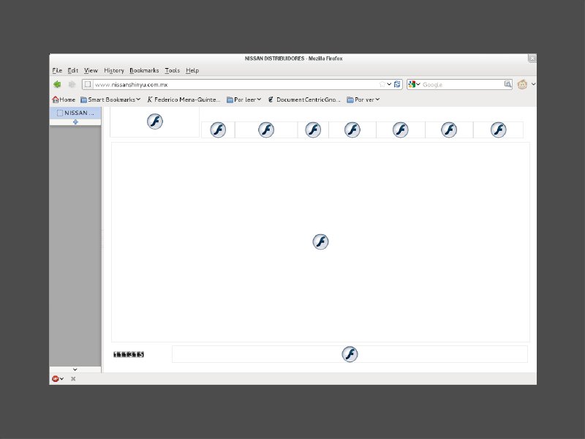Open the History menu
The width and height of the screenshot is (585, 439).
pyautogui.click(x=113, y=70)
